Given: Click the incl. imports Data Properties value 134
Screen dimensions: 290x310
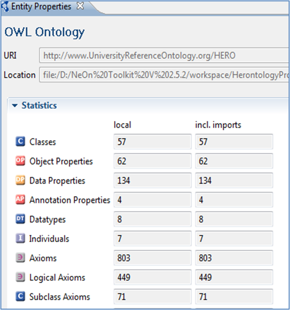Looking at the screenshot, I should pos(234,180).
